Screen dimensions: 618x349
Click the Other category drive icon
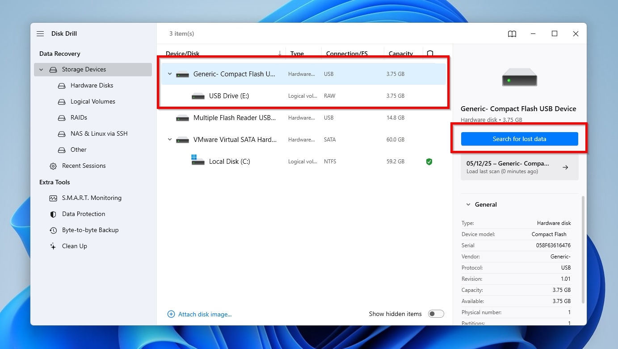[62, 150]
